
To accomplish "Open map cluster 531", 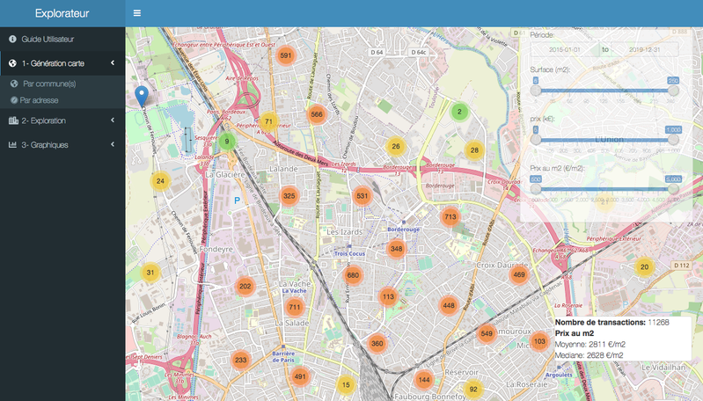I will 362,195.
